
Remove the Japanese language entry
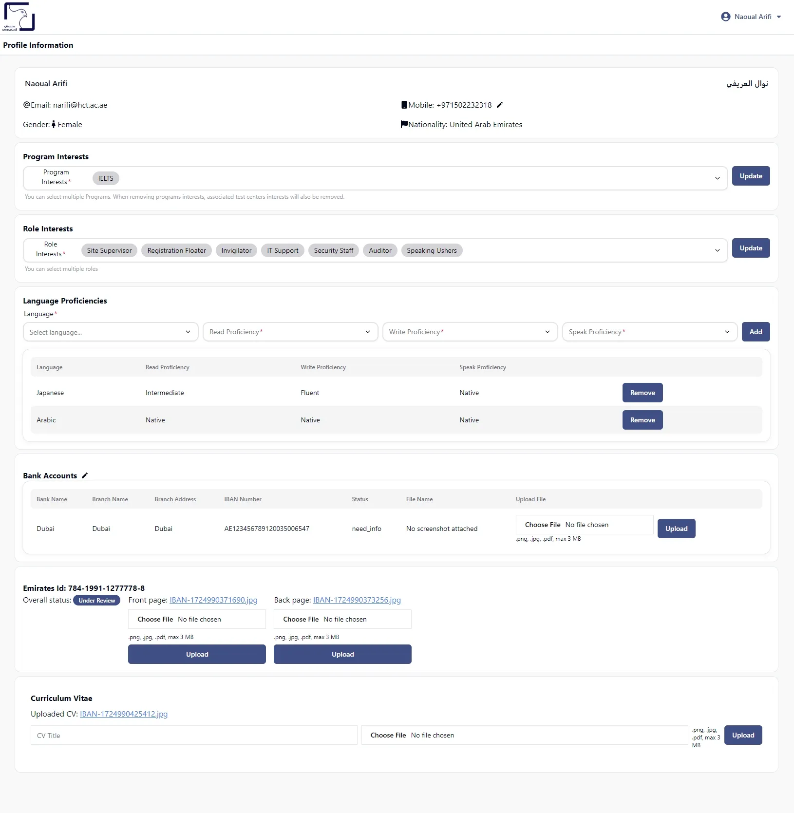point(642,393)
